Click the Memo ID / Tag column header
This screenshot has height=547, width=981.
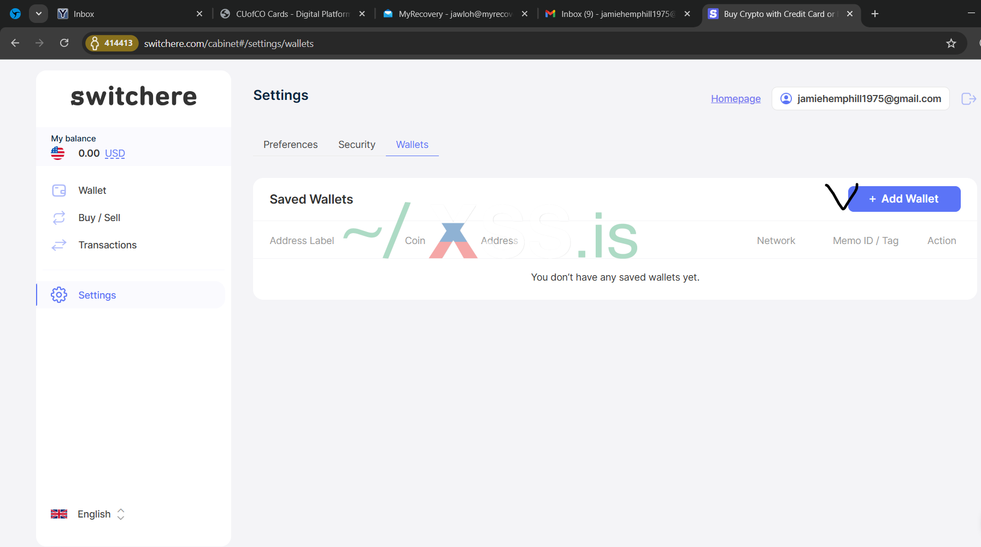coord(866,241)
